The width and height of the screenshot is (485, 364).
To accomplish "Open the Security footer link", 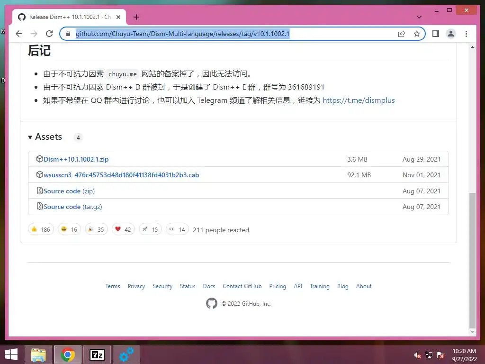I will point(162,286).
